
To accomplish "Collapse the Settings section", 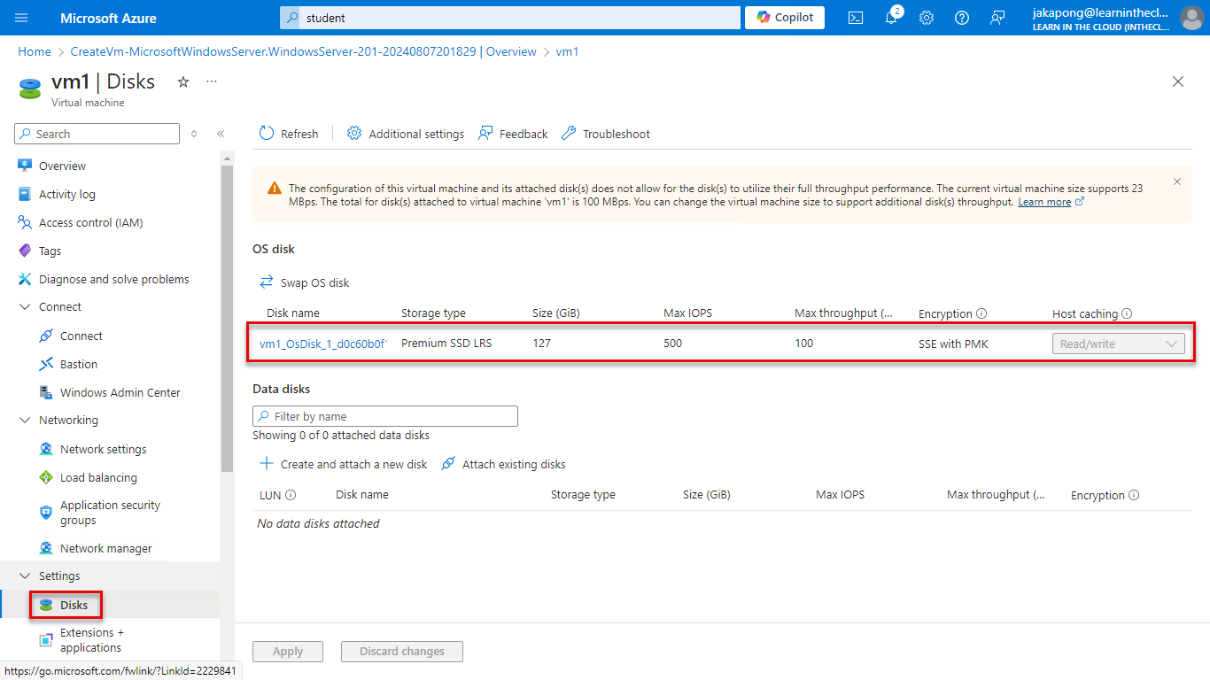I will [x=25, y=576].
